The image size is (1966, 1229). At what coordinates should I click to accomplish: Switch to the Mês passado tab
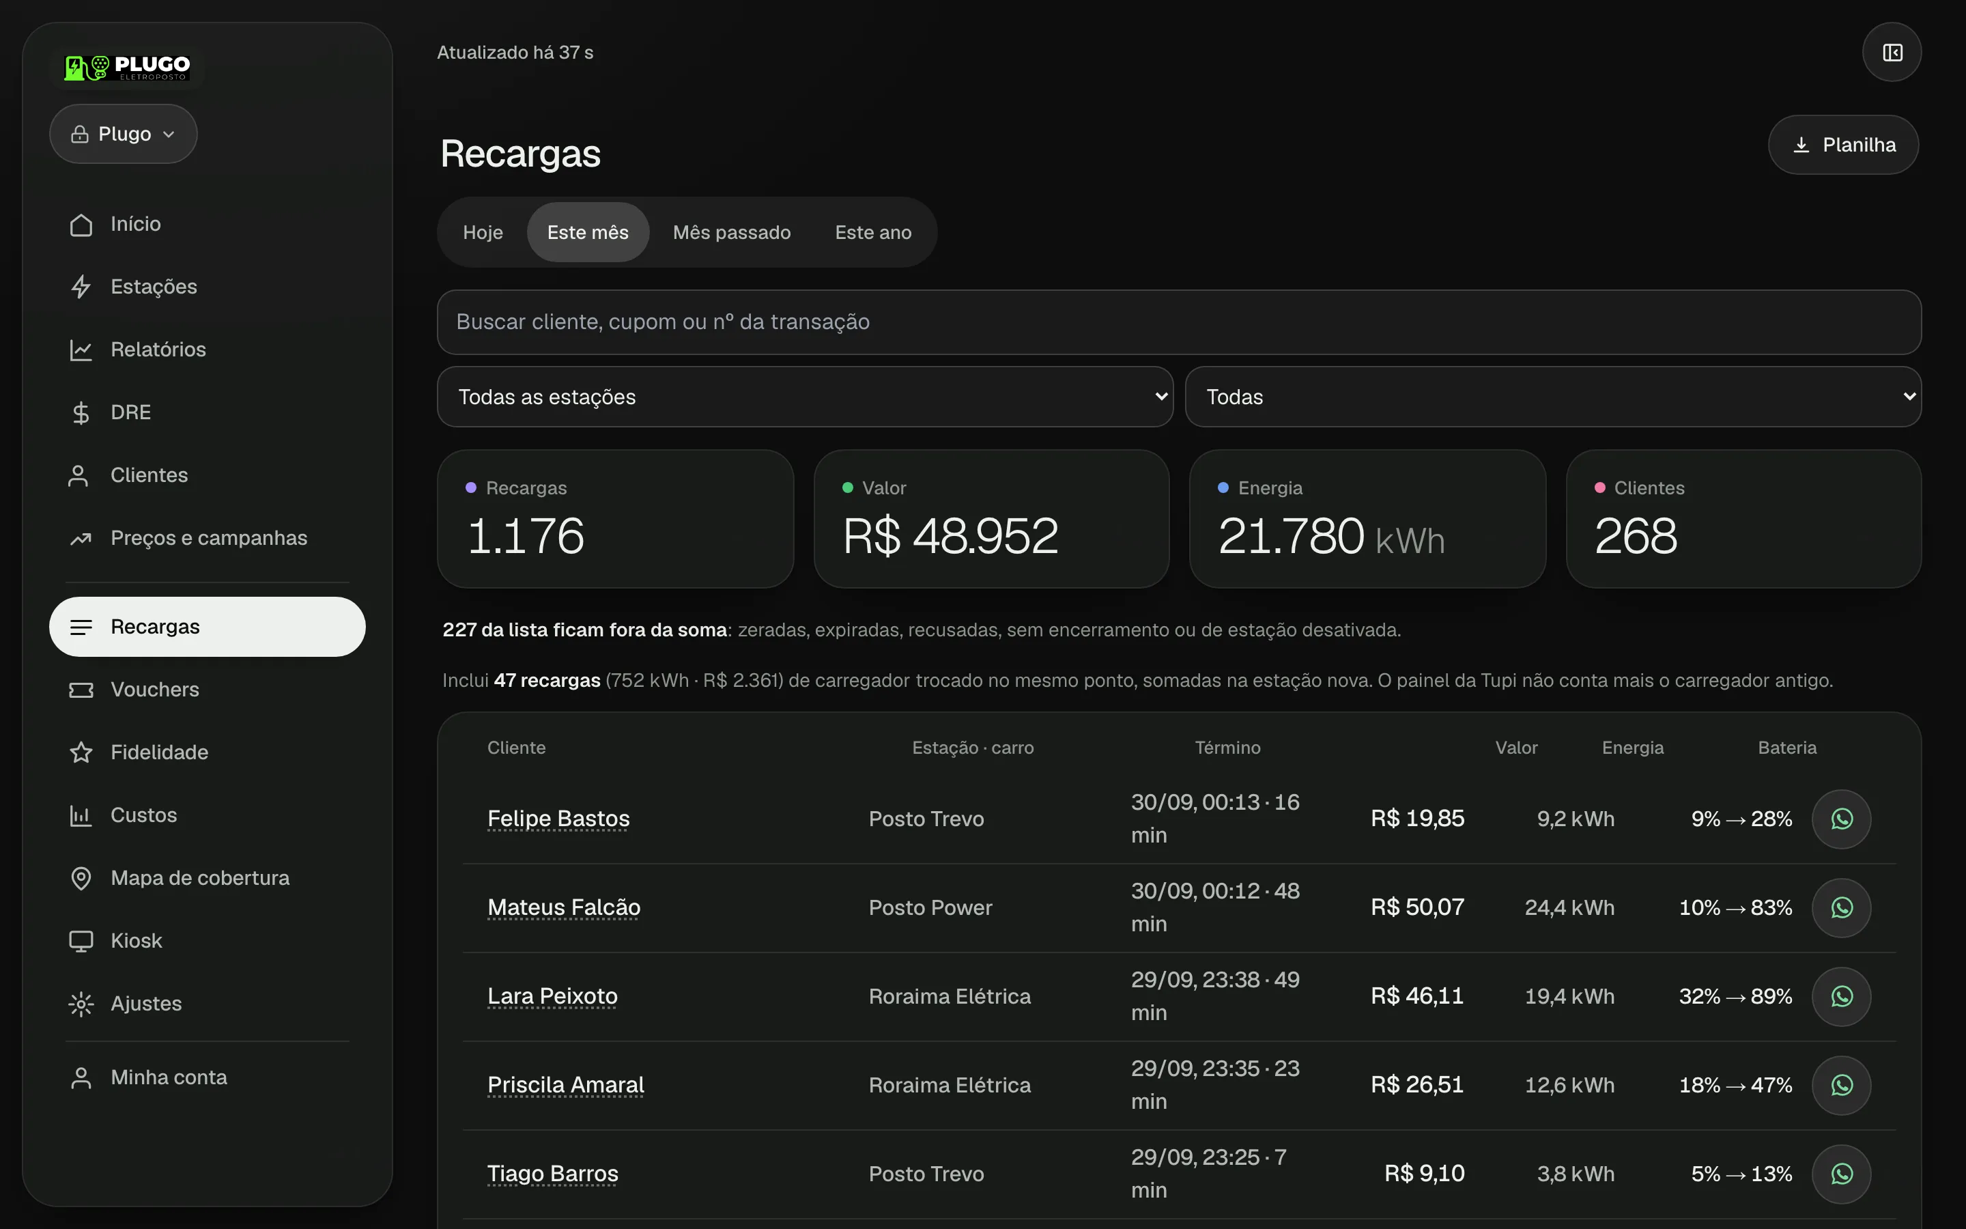[x=731, y=232]
